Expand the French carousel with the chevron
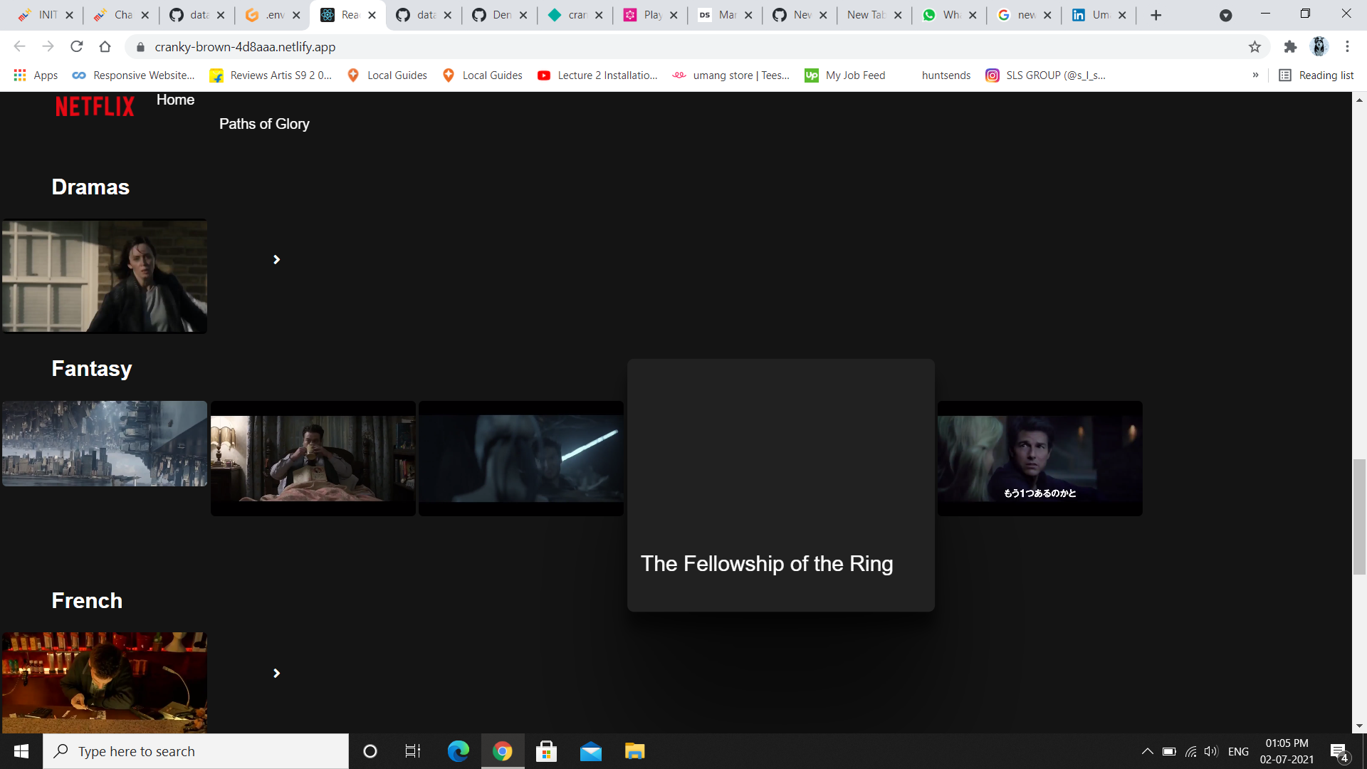The height and width of the screenshot is (769, 1367). pyautogui.click(x=276, y=672)
